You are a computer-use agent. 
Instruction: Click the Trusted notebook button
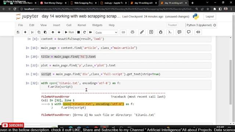pyautogui.click(x=172, y=25)
